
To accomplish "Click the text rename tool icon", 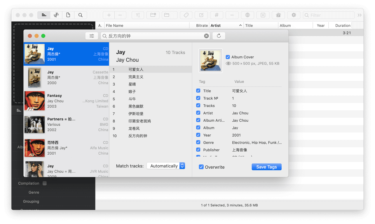I will (138, 15).
